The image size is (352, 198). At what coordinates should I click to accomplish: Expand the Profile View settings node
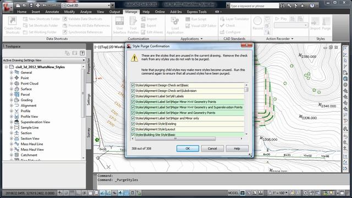point(11,117)
